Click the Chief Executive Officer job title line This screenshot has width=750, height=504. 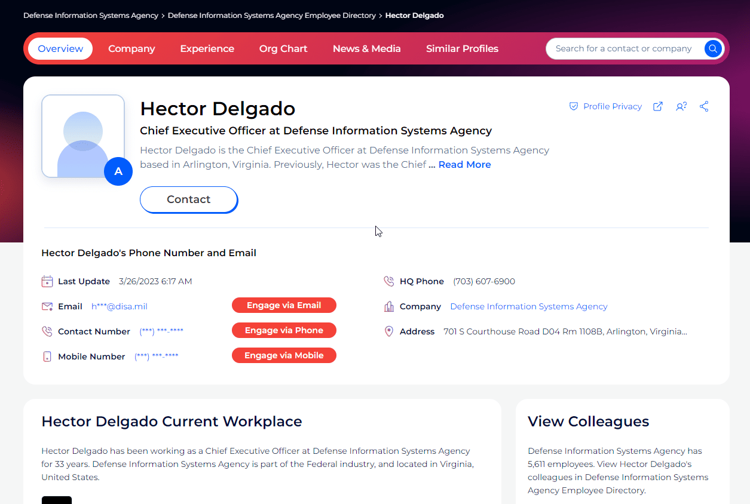pyautogui.click(x=316, y=131)
